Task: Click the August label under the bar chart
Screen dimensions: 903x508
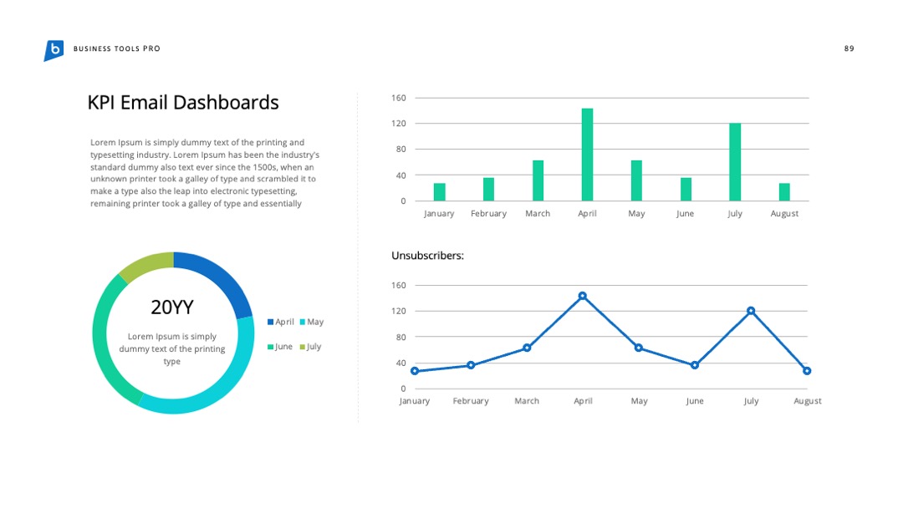Action: click(784, 213)
